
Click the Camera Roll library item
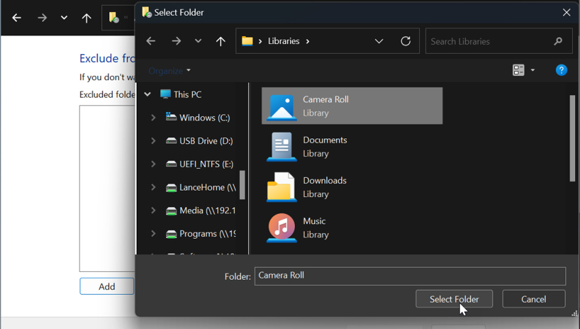[x=352, y=106]
